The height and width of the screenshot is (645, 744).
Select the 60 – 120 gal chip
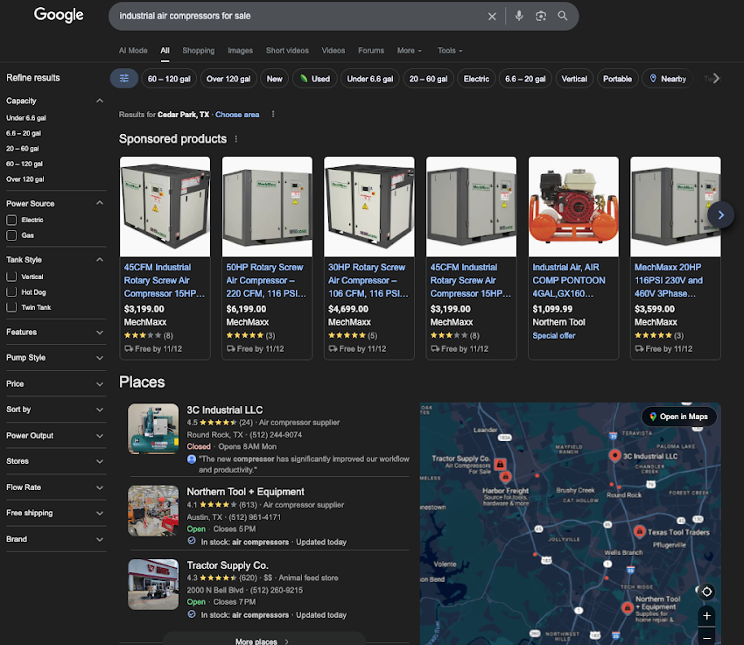(x=169, y=79)
